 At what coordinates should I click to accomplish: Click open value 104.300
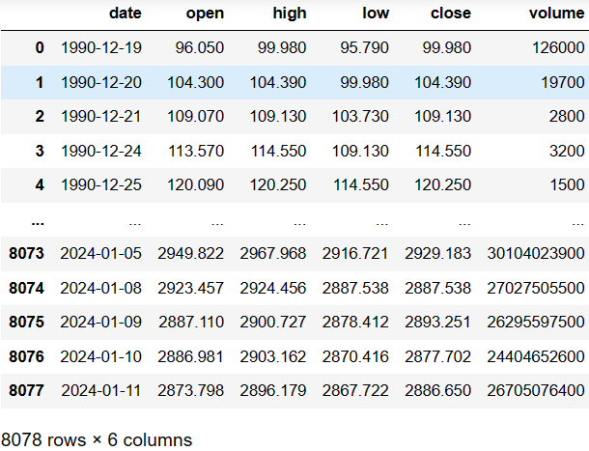click(x=195, y=82)
